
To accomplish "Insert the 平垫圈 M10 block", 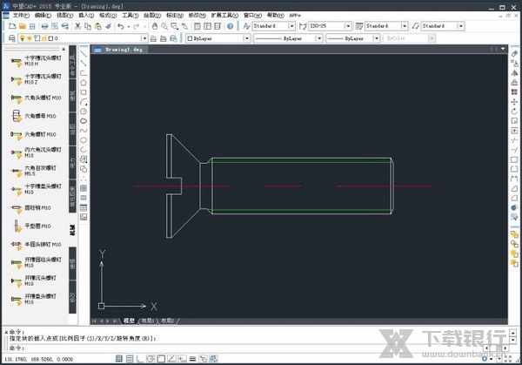I will point(32,226).
